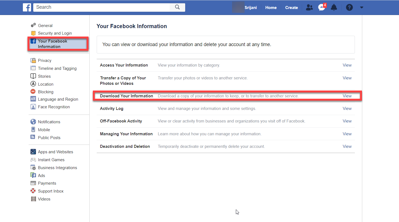Select Timeline and Tagging settings

[57, 68]
